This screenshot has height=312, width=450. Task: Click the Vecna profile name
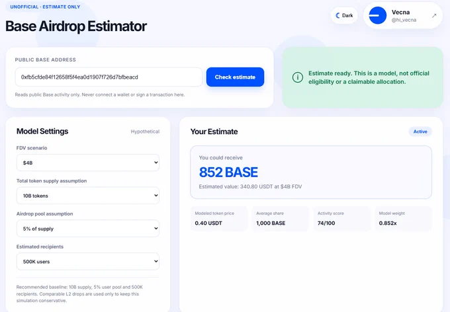point(400,13)
